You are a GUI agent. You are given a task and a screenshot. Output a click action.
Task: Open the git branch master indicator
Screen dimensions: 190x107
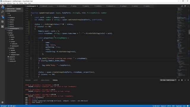(x=4, y=106)
